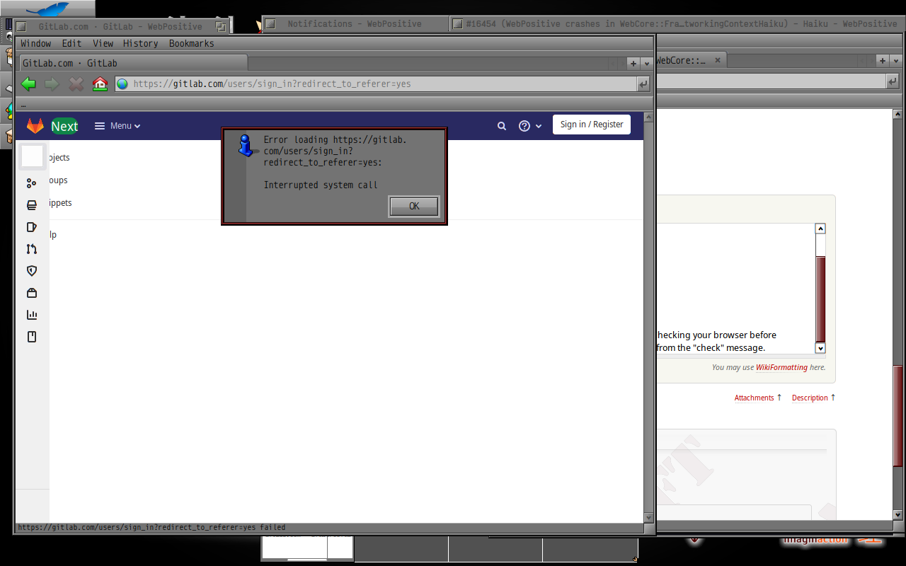
Task: Click the ticket page scrollbar up arrow
Action: click(x=898, y=114)
